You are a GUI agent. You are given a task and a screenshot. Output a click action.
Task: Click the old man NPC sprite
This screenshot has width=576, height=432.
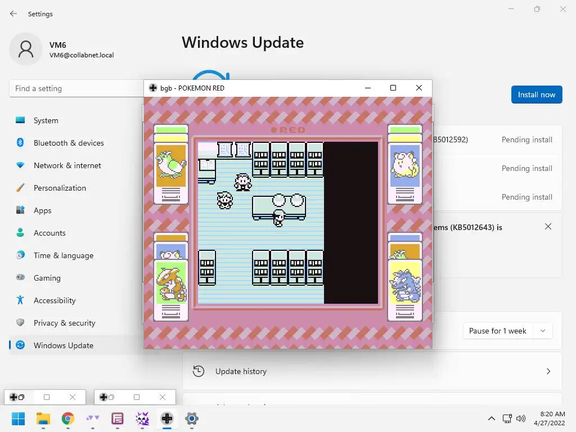coord(243,182)
